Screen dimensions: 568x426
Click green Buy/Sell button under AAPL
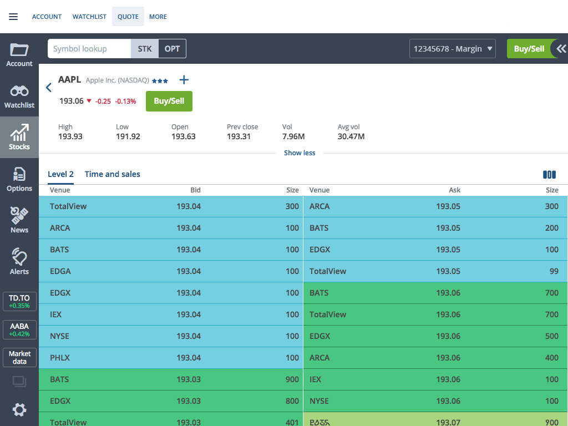click(x=169, y=101)
